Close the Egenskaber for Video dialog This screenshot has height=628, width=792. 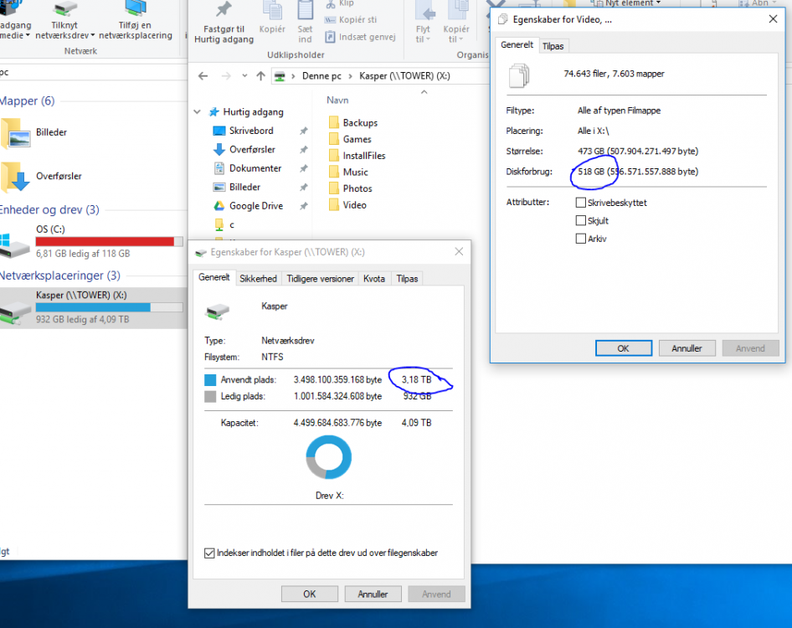coord(773,19)
